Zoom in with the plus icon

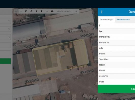[x=16, y=11]
